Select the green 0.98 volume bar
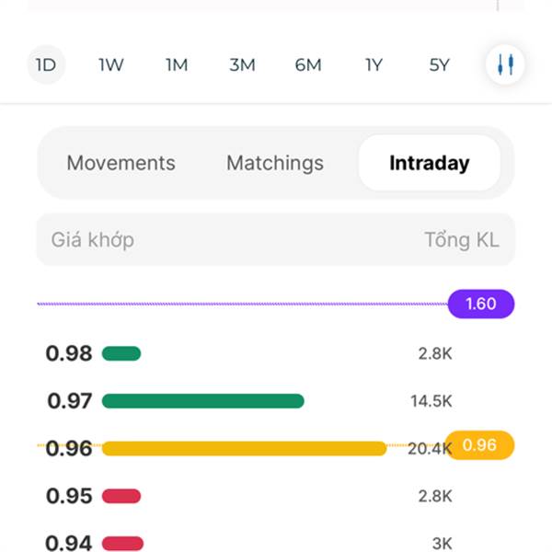This screenshot has height=552, width=552. pyautogui.click(x=121, y=353)
